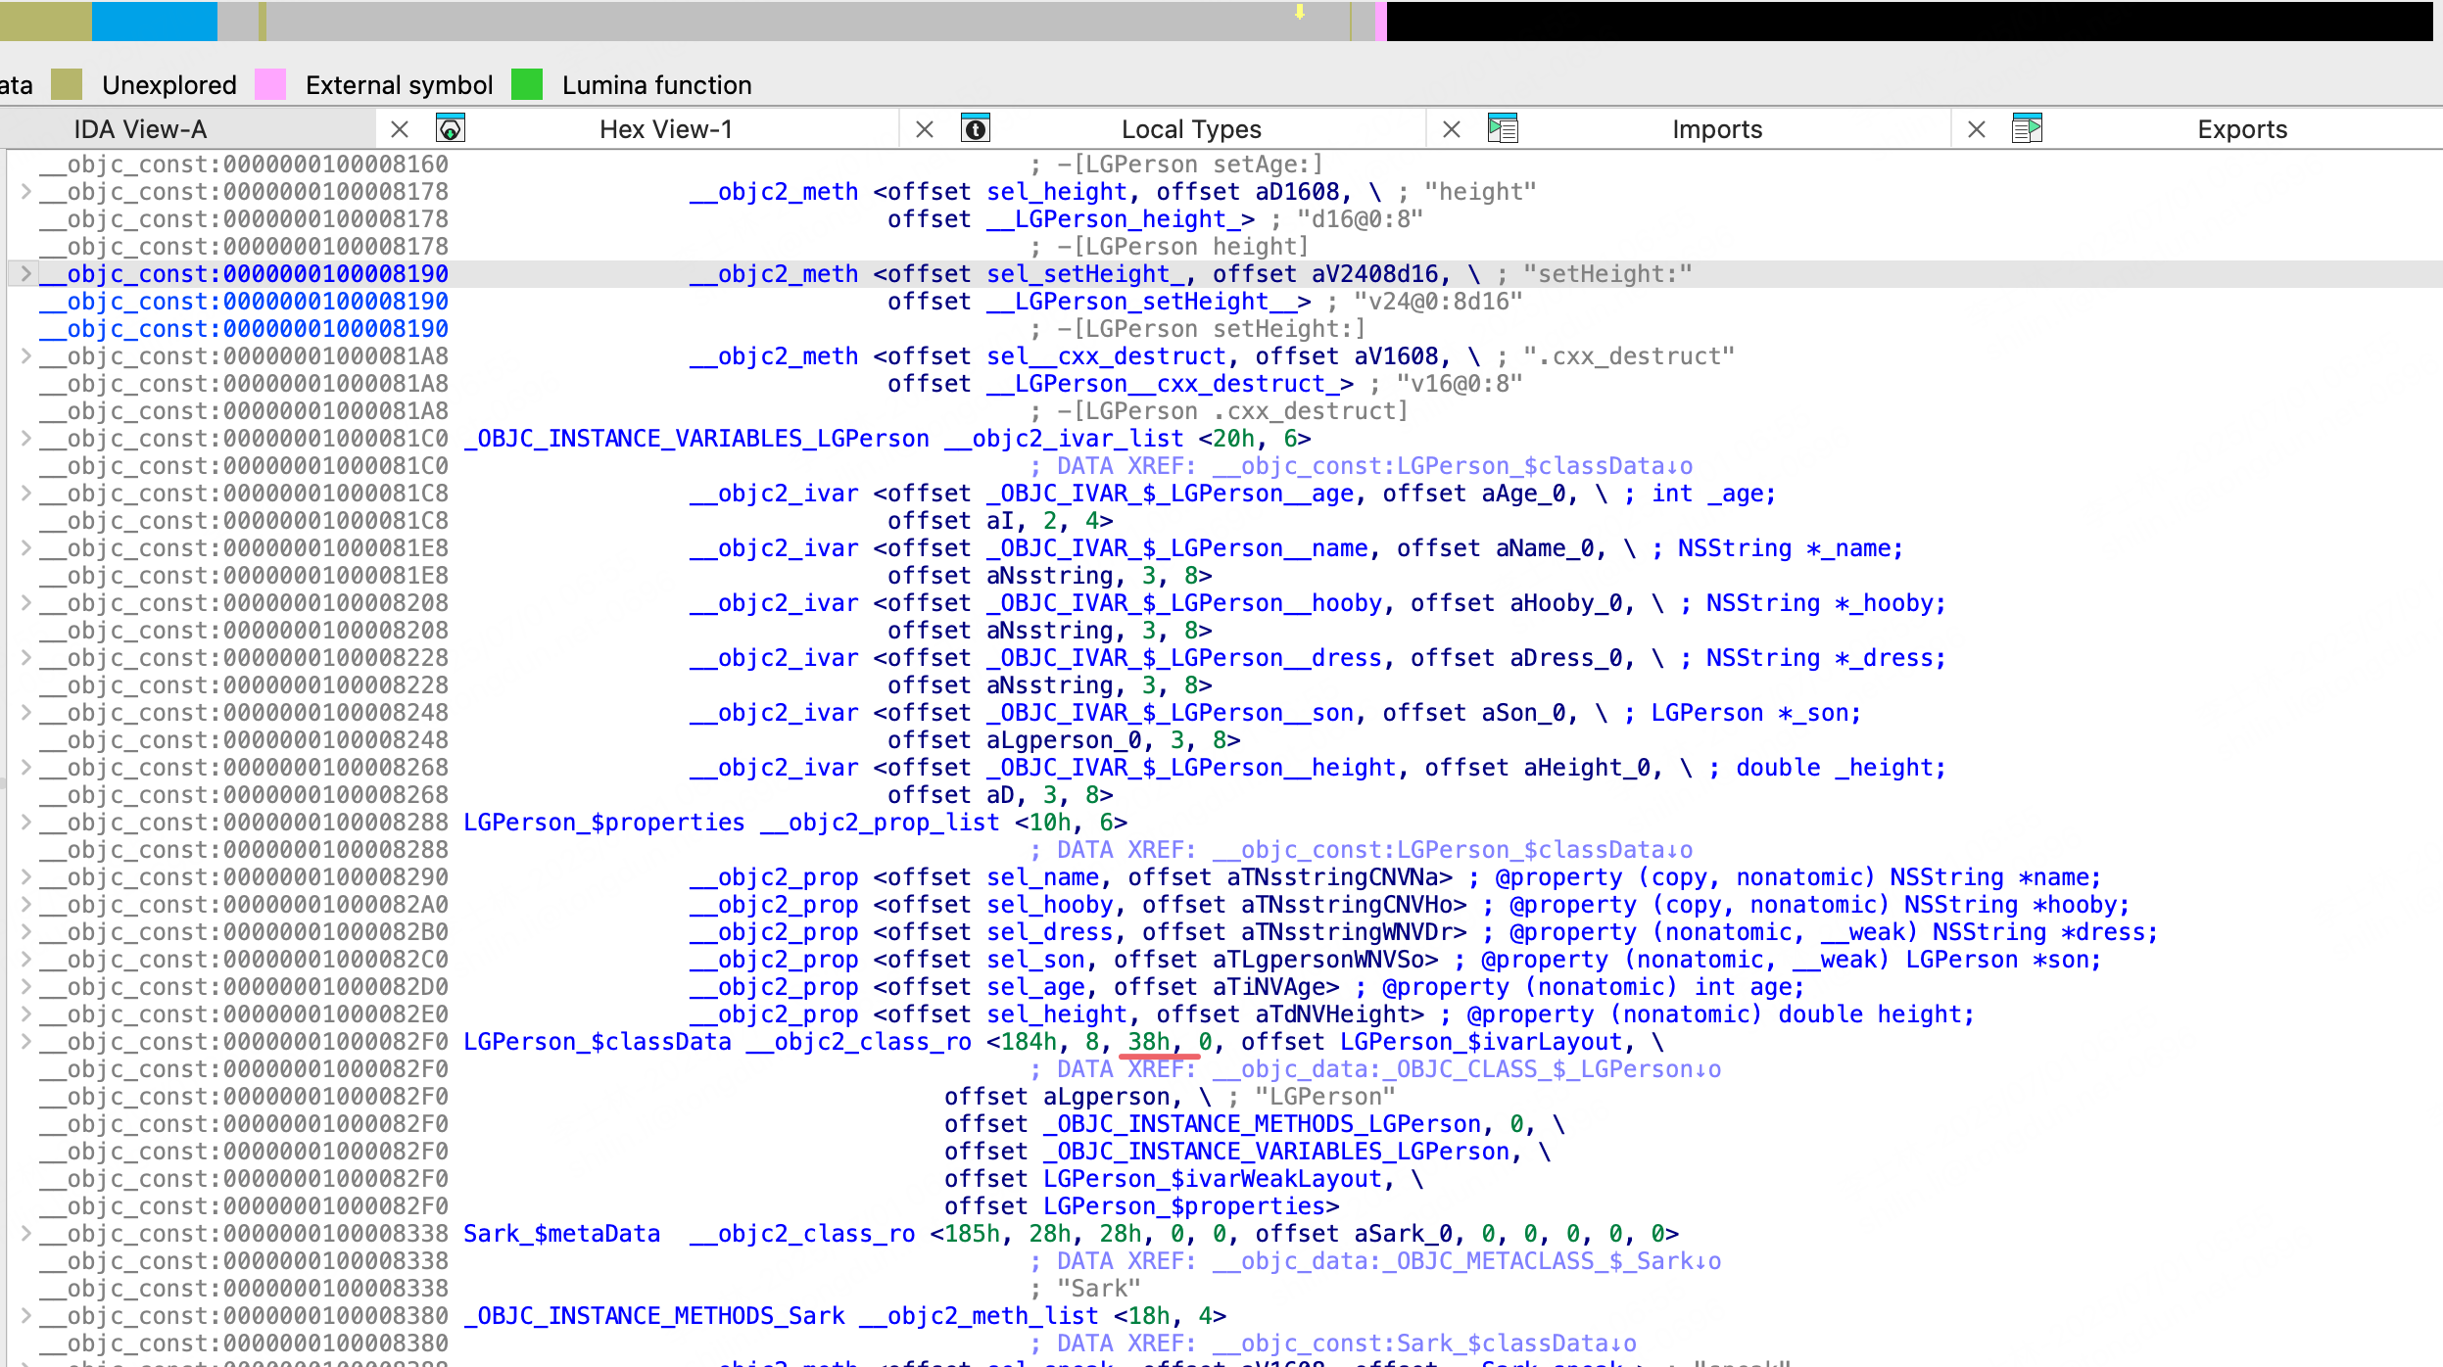Switch to the Local Types tab

point(1190,129)
